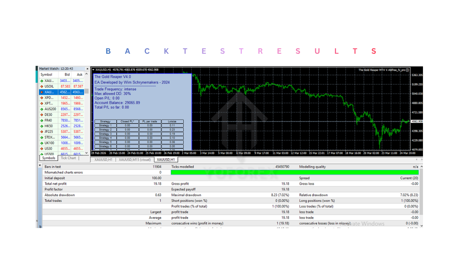The width and height of the screenshot is (460, 258).
Task: Click the green up-arrow icon beside AUS200
Action: point(42,109)
